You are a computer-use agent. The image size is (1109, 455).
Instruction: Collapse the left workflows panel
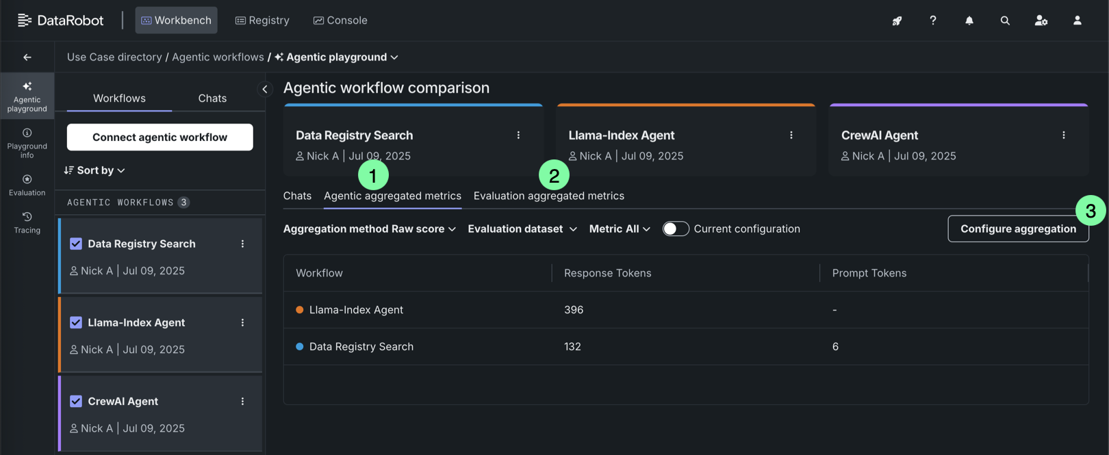[265, 89]
